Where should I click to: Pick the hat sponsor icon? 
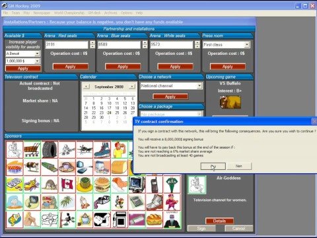coord(67,167)
